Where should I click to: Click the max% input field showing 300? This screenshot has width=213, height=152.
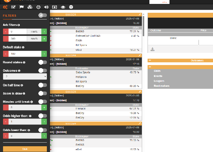[x=18, y=39]
